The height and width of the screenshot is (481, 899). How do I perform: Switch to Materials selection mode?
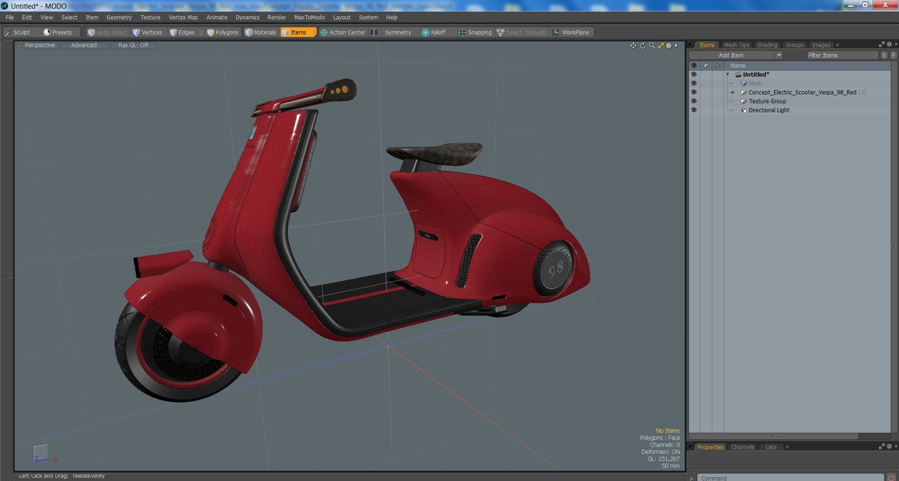tap(261, 32)
